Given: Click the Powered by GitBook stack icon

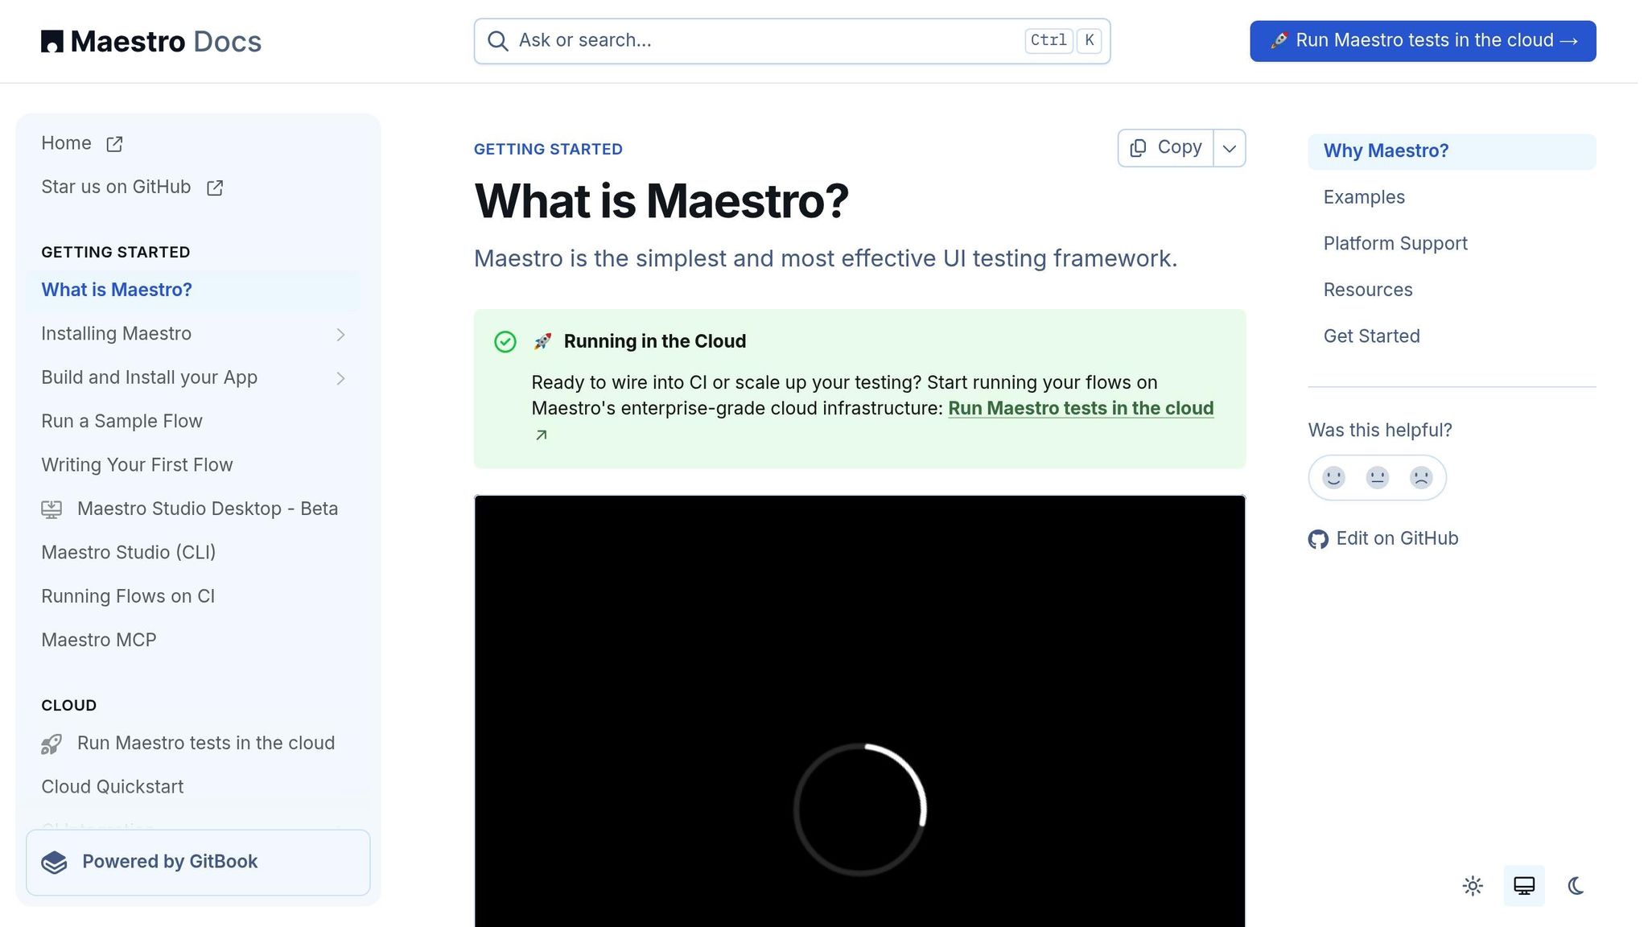Looking at the screenshot, I should point(54,862).
